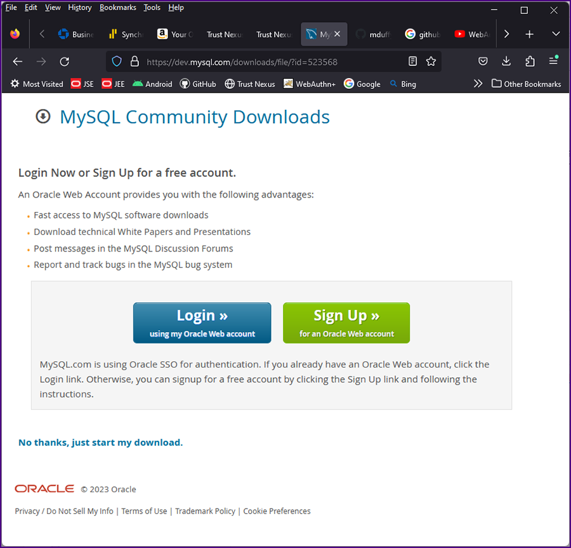Click No thanks, just start my download
The width and height of the screenshot is (571, 548).
(x=100, y=443)
